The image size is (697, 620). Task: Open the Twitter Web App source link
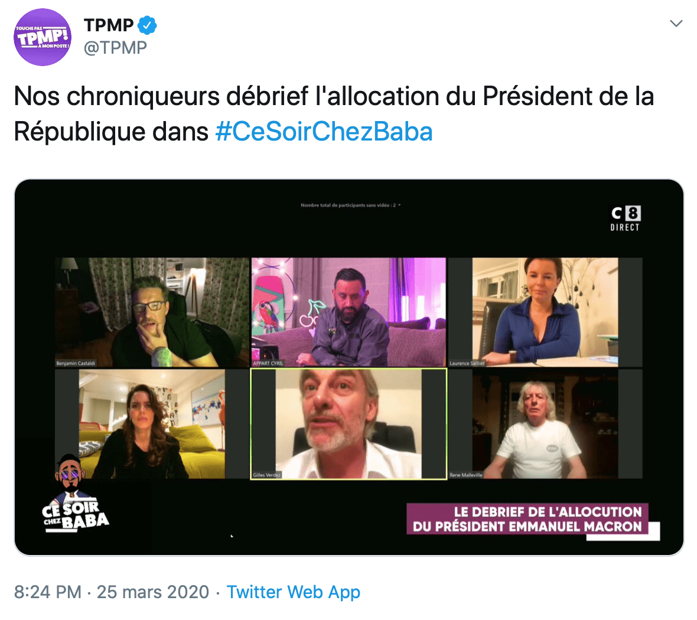293,592
